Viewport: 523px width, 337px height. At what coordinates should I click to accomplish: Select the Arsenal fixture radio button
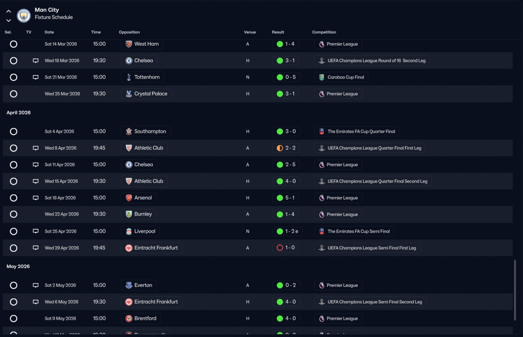[13, 198]
